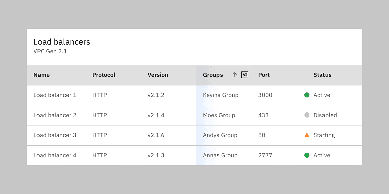Select the Kevins Group table cell
Screen dimensions: 389x194
pos(221,95)
